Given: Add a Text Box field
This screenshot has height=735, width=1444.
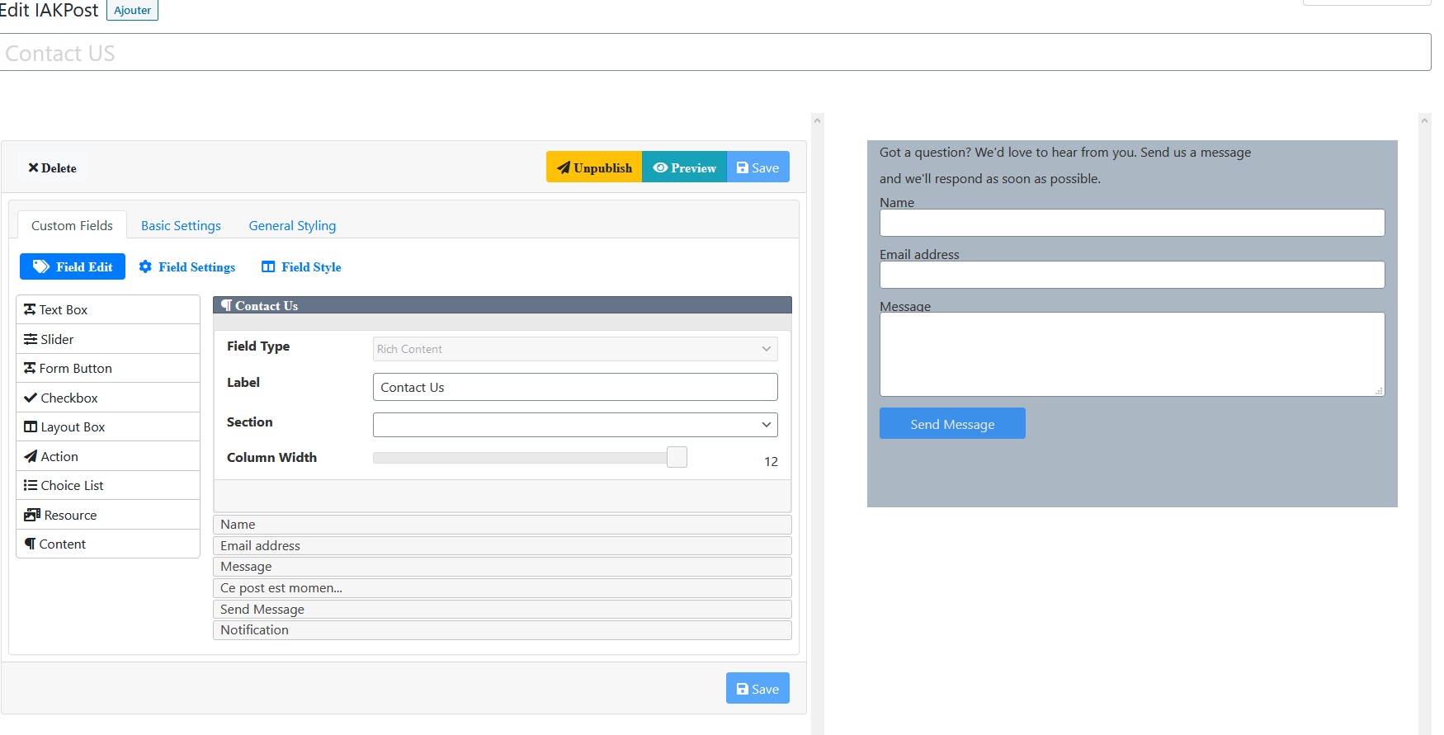Looking at the screenshot, I should point(108,309).
